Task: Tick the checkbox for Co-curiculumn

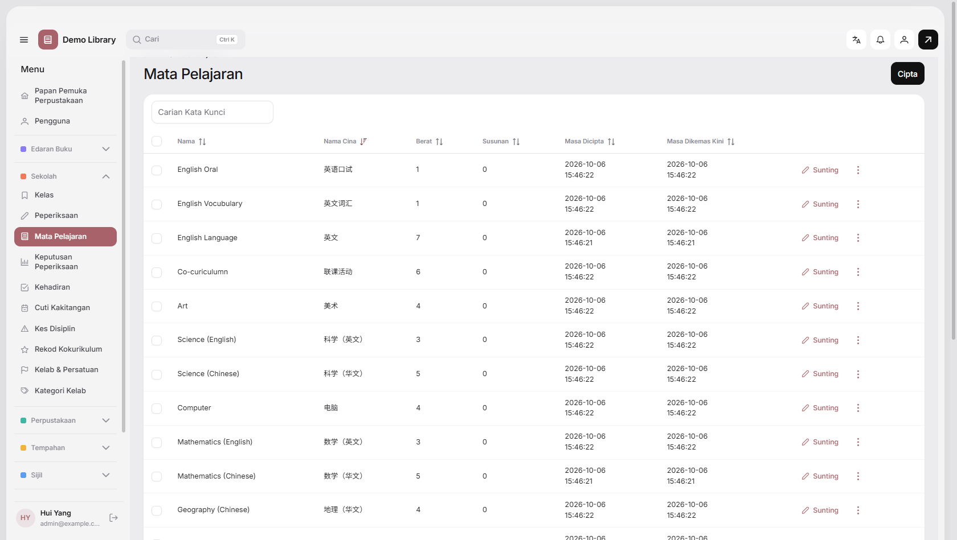Action: pos(157,272)
